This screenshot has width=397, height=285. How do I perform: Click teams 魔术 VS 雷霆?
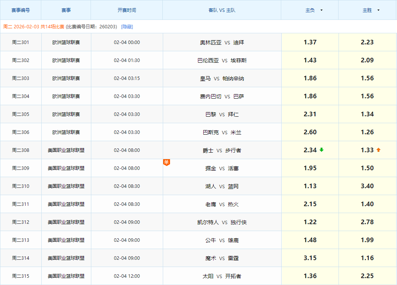tap(222, 259)
